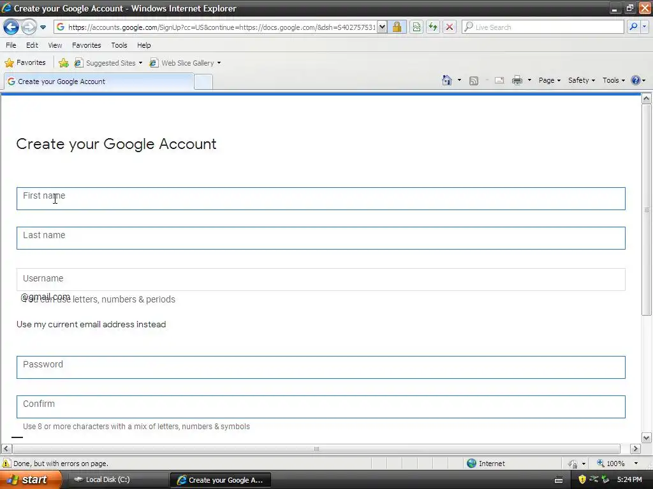Viewport: 653px width, 489px height.
Task: Open Suggested Sites link
Action: pos(108,63)
